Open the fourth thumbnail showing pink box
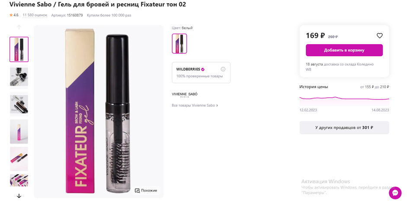Screen dimensions: 407x204 coord(19,131)
